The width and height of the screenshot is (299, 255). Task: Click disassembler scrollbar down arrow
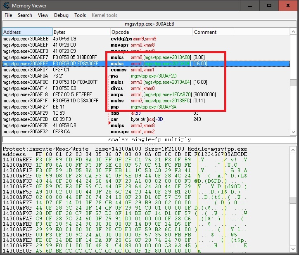click(x=293, y=132)
